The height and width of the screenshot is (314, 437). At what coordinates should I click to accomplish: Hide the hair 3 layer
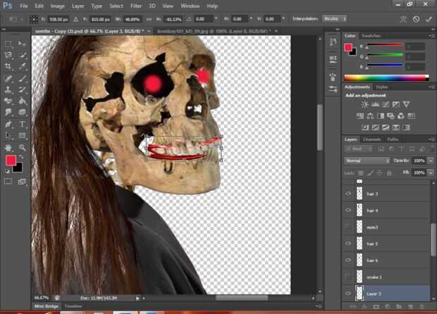349,194
